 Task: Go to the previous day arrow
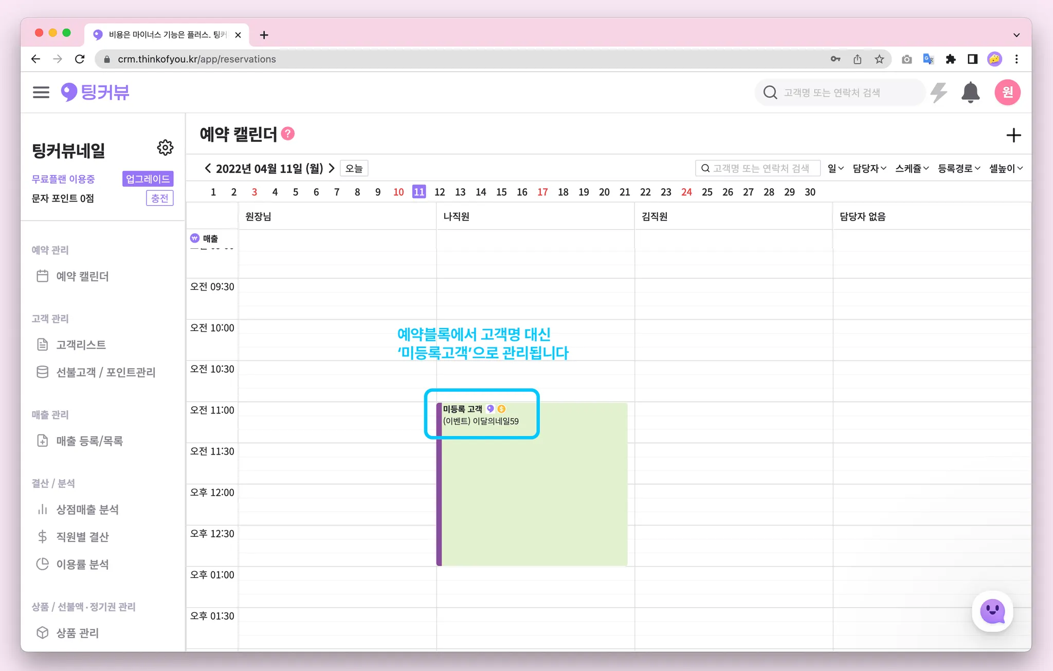pyautogui.click(x=208, y=168)
